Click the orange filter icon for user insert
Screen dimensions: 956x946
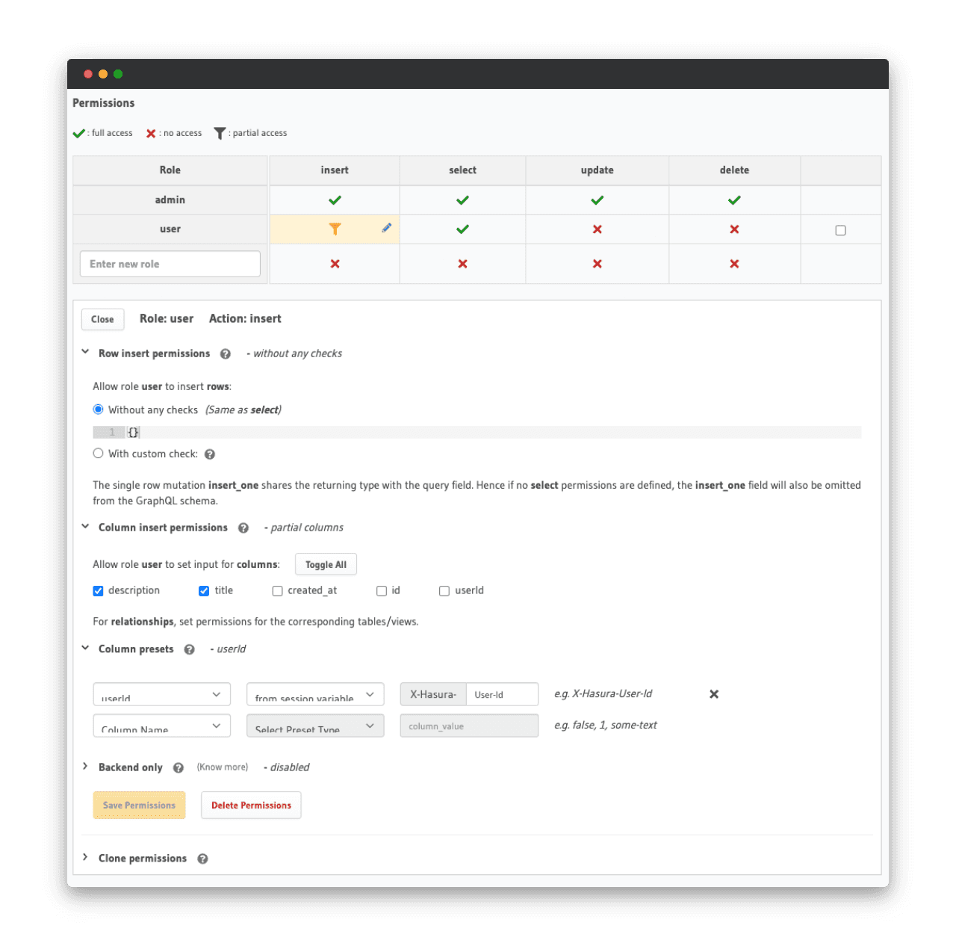(335, 229)
